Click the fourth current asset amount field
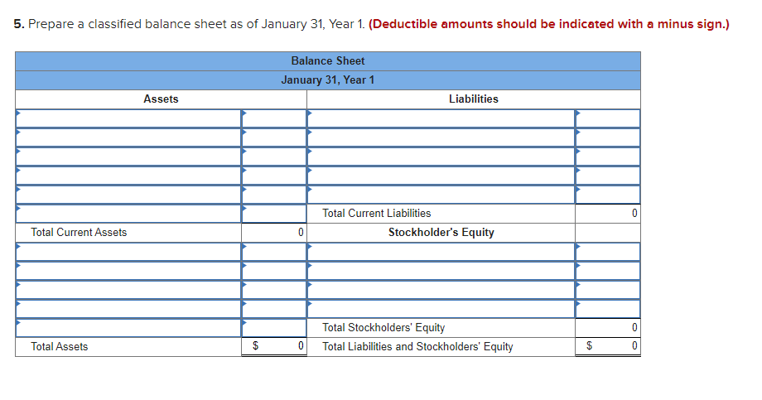This screenshot has width=762, height=400. pos(274,176)
